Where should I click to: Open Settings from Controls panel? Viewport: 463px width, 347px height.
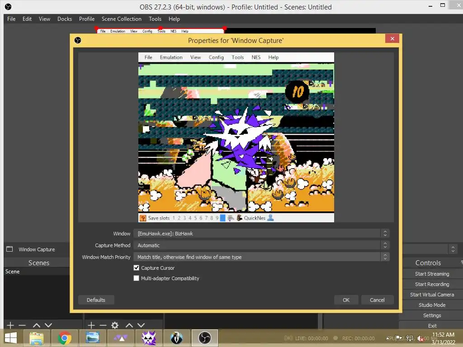point(432,315)
